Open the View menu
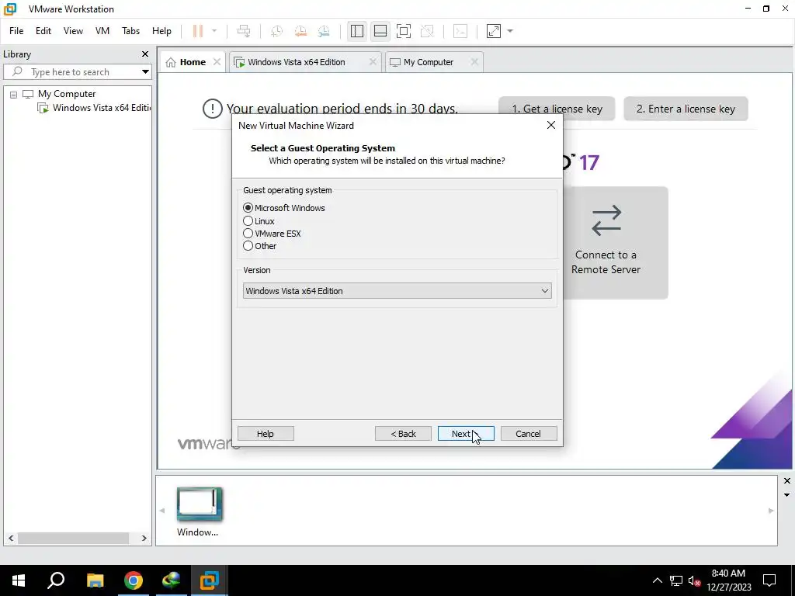Screen dimensions: 795x596 pyautogui.click(x=73, y=31)
